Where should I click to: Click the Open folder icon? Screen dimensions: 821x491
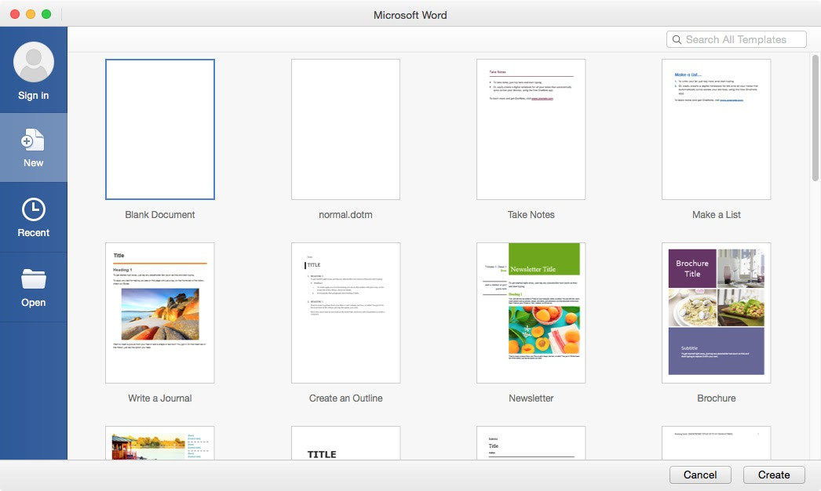pos(34,279)
